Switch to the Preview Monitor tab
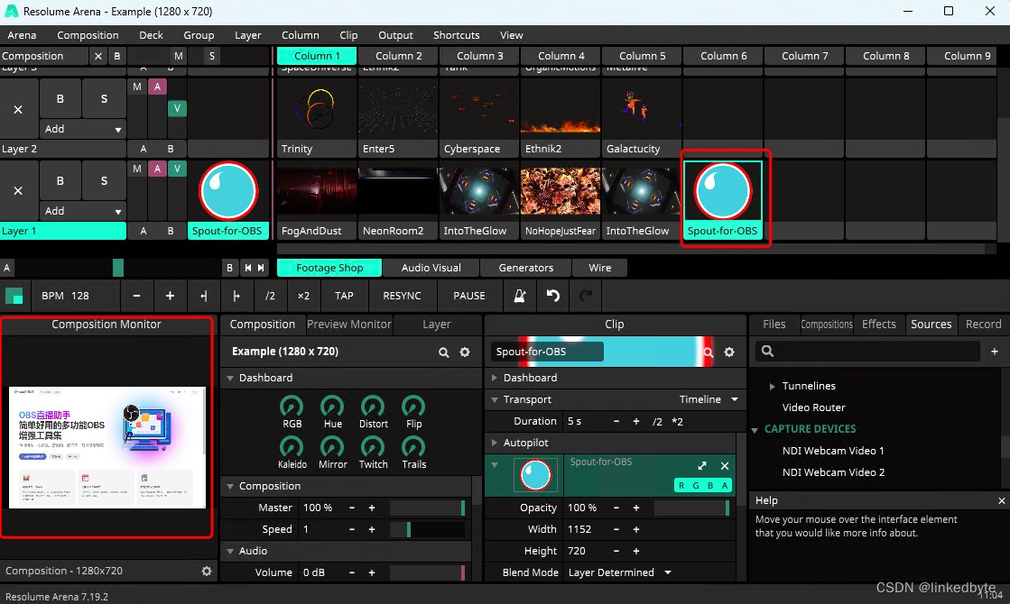This screenshot has height=604, width=1010. click(348, 325)
